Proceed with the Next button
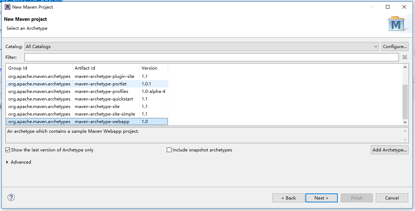415x211 pixels. [x=321, y=198]
